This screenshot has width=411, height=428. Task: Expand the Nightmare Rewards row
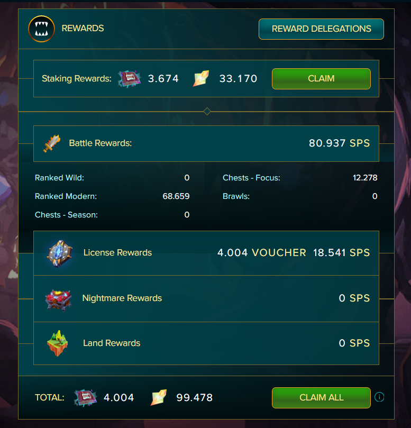tap(206, 298)
